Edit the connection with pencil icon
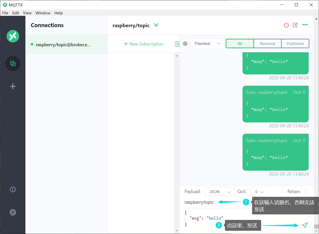Image resolution: width=319 pixels, height=234 pixels. pyautogui.click(x=295, y=25)
